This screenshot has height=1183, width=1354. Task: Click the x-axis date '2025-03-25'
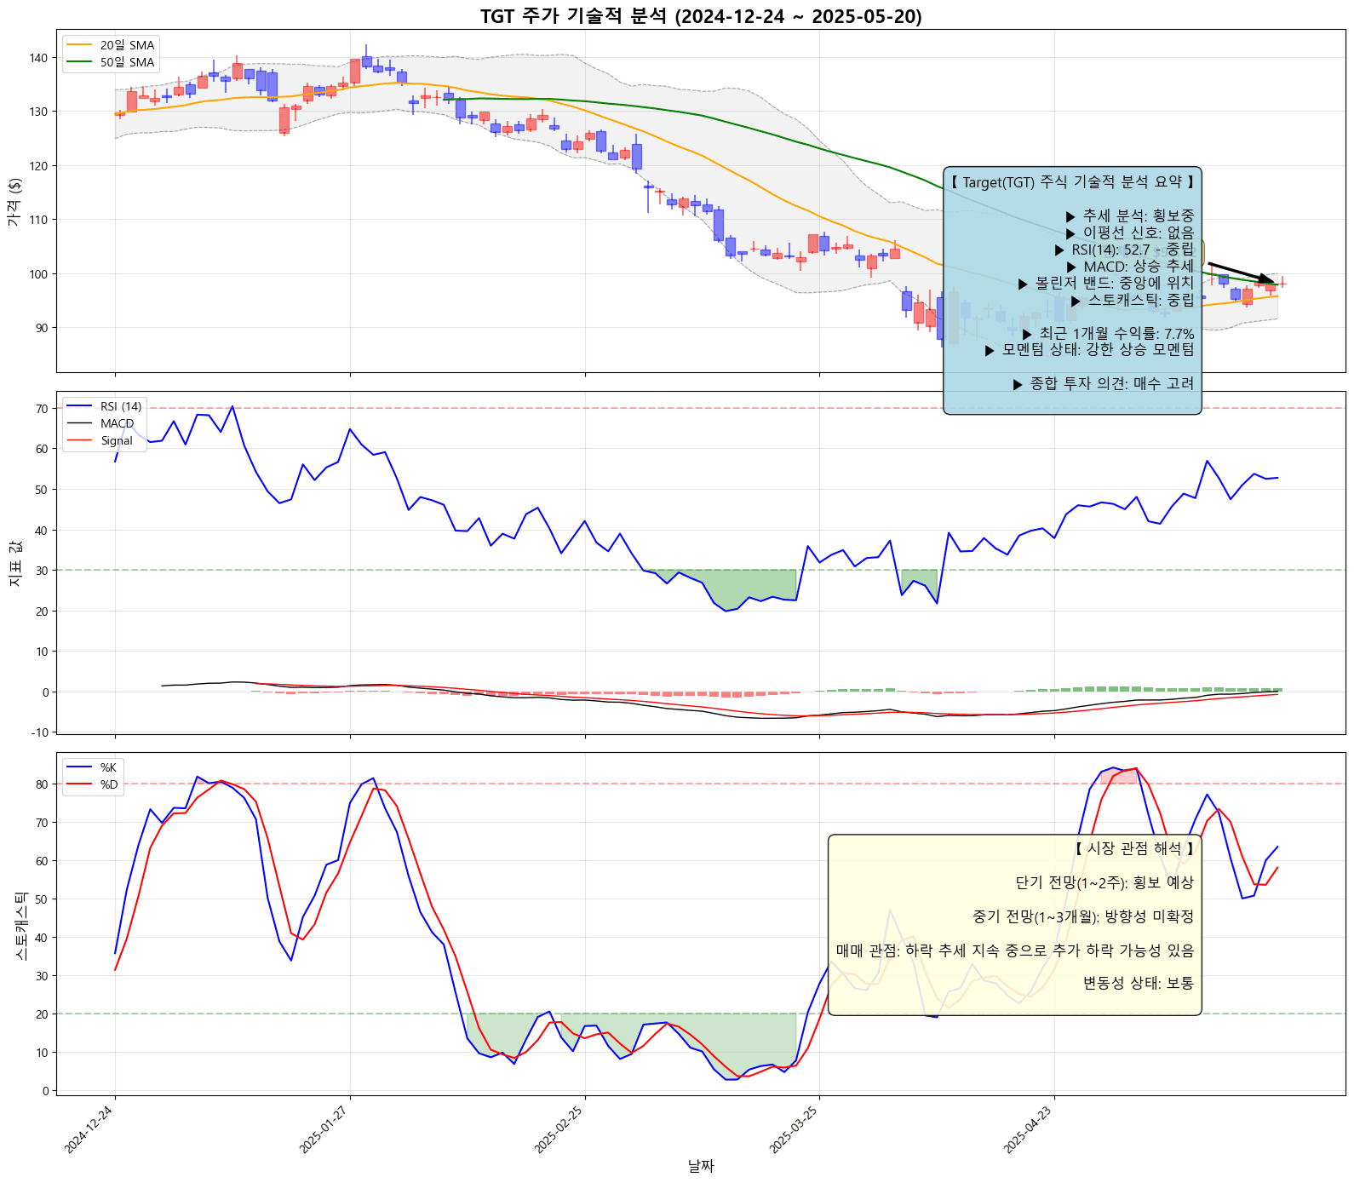[x=795, y=1128]
